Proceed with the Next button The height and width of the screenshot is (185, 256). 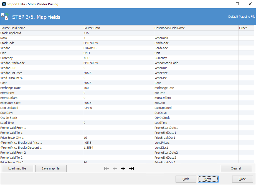pyautogui.click(x=208, y=179)
